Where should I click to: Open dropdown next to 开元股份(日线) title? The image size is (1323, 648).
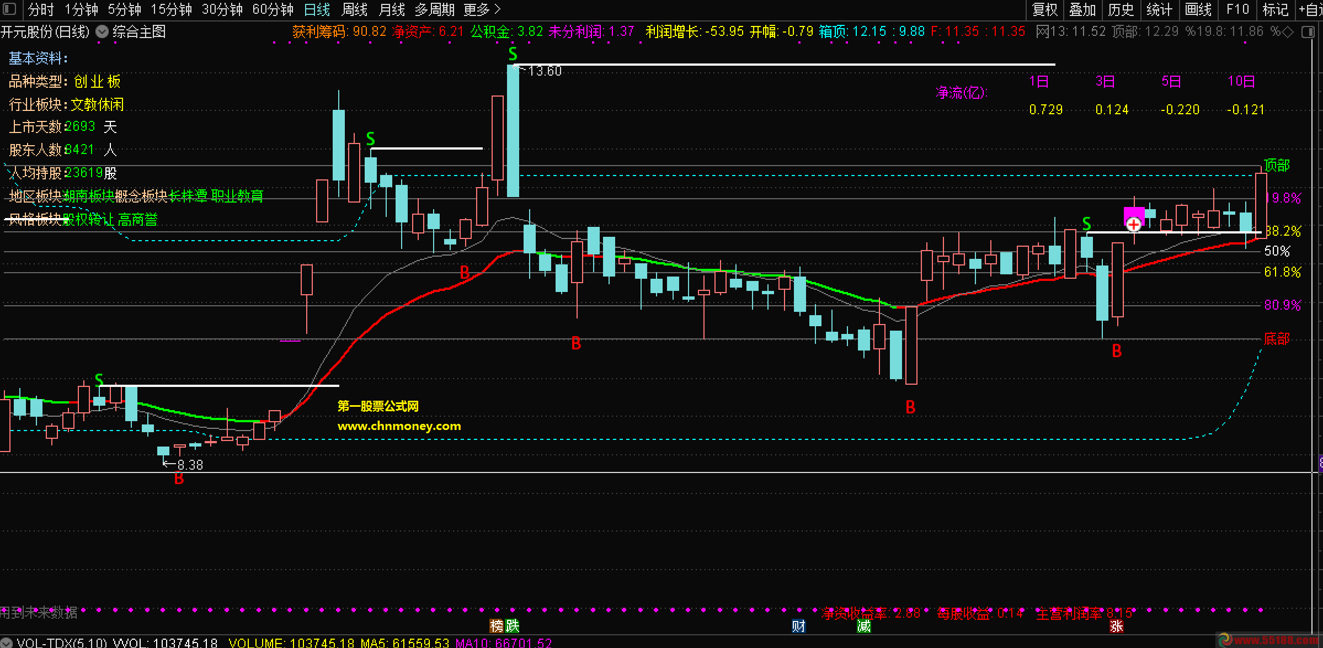click(x=102, y=31)
